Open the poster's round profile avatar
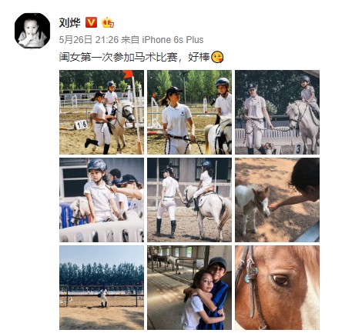The width and height of the screenshot is (362, 333). 32,31
